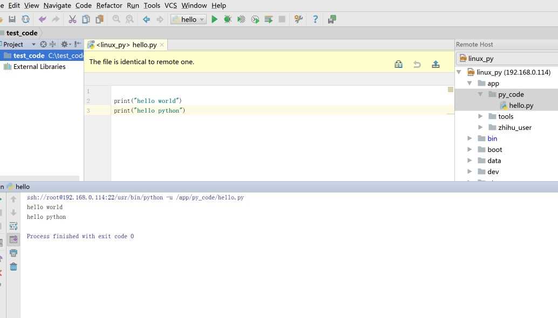Expand the boot folder
Screen dimensions: 558x318
pyautogui.click(x=469, y=149)
